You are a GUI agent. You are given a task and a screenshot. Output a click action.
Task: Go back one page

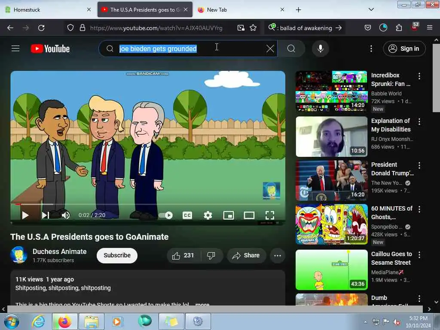tap(10, 28)
